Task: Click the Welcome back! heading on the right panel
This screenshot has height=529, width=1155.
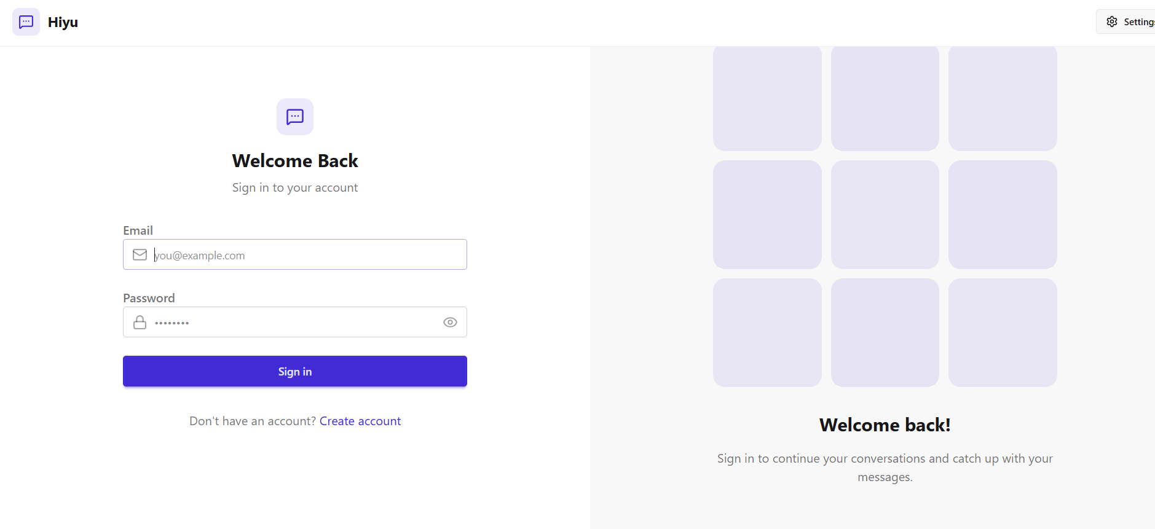Action: [885, 424]
